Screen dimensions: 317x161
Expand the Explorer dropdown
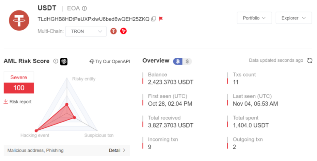pyautogui.click(x=294, y=18)
